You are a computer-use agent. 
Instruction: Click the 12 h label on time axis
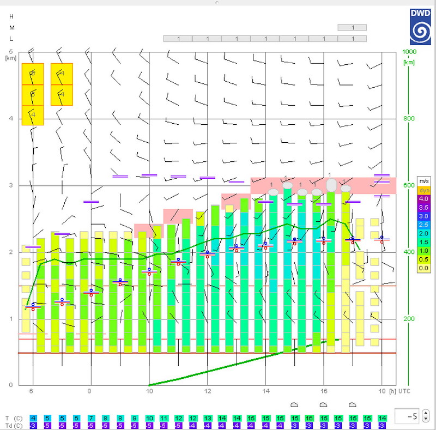tap(208, 391)
